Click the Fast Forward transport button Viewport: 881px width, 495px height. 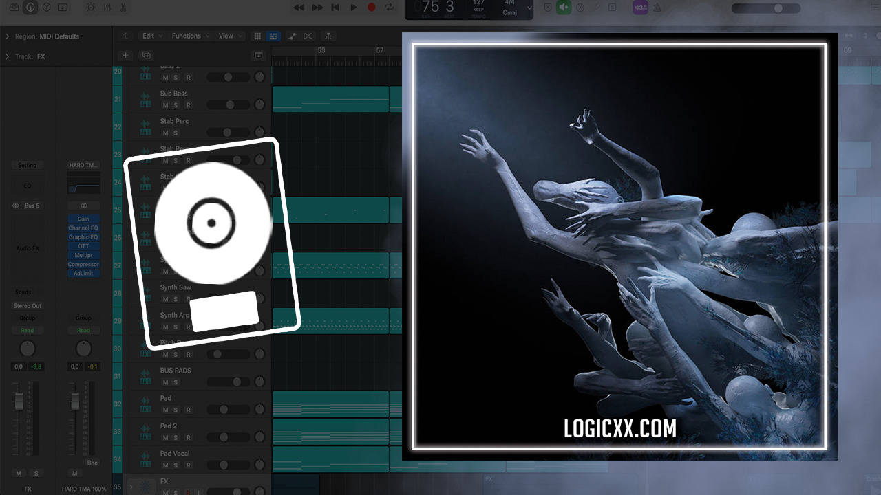[x=317, y=8]
